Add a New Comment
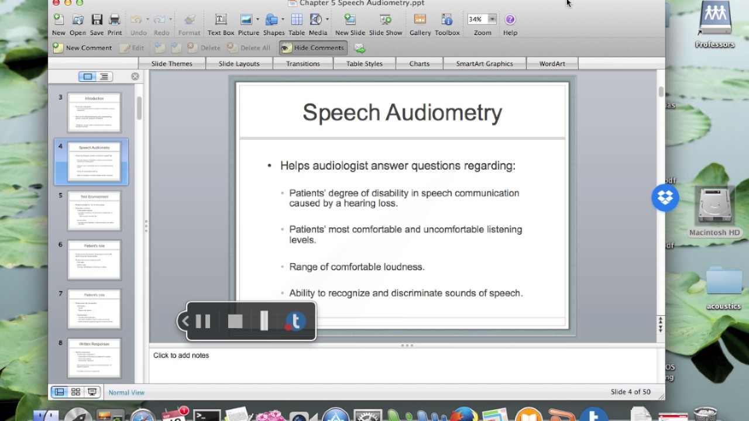The image size is (749, 421). pos(83,48)
